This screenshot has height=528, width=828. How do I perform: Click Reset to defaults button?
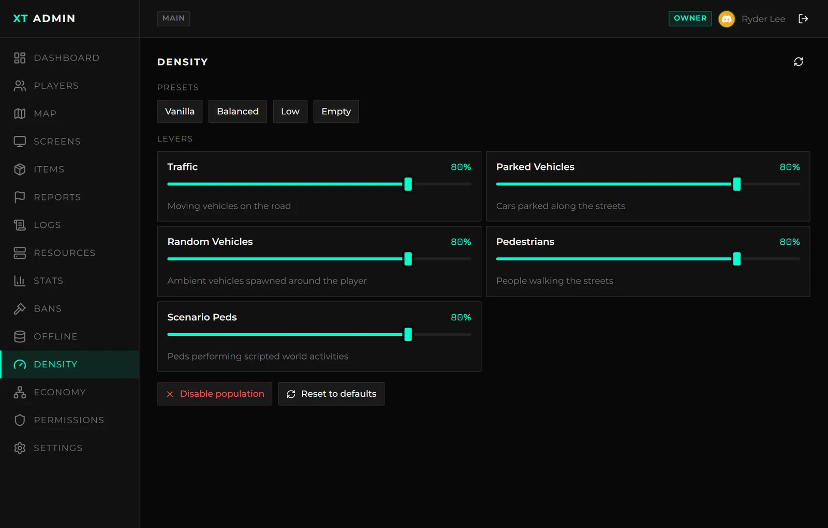point(331,394)
